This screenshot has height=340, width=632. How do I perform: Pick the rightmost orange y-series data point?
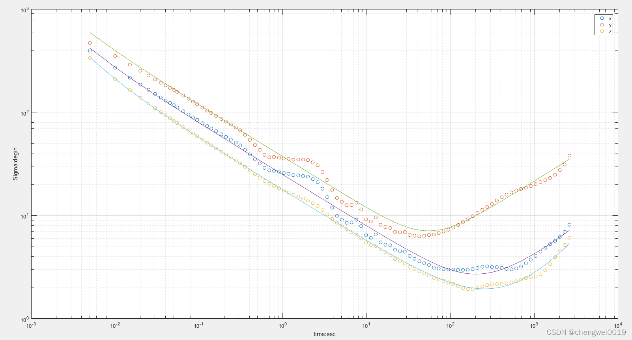click(x=569, y=156)
